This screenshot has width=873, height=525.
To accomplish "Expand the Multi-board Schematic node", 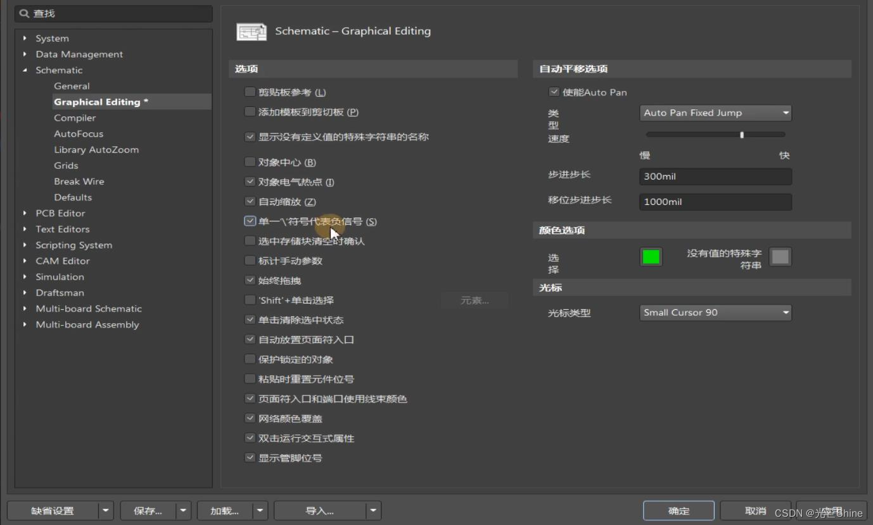I will point(25,309).
